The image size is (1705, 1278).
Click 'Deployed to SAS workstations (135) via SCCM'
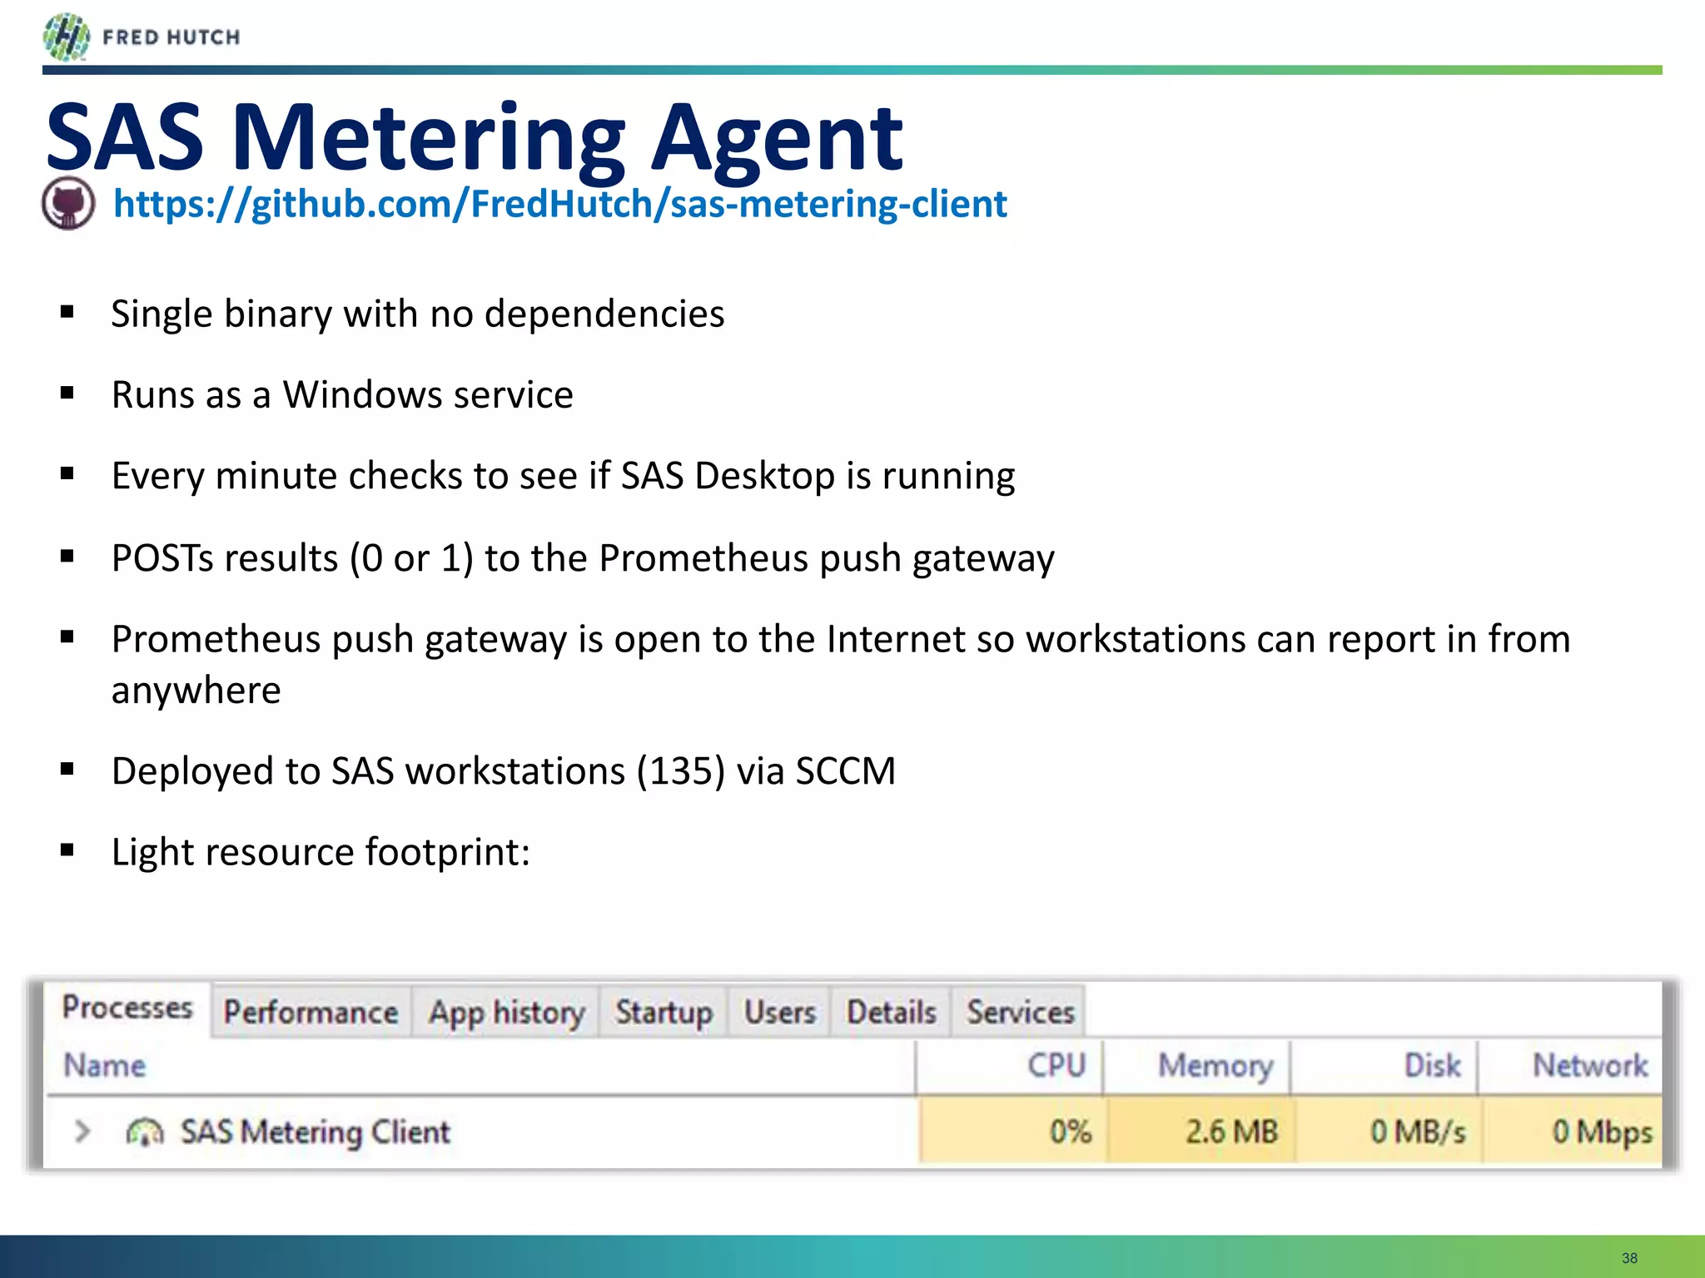[504, 771]
